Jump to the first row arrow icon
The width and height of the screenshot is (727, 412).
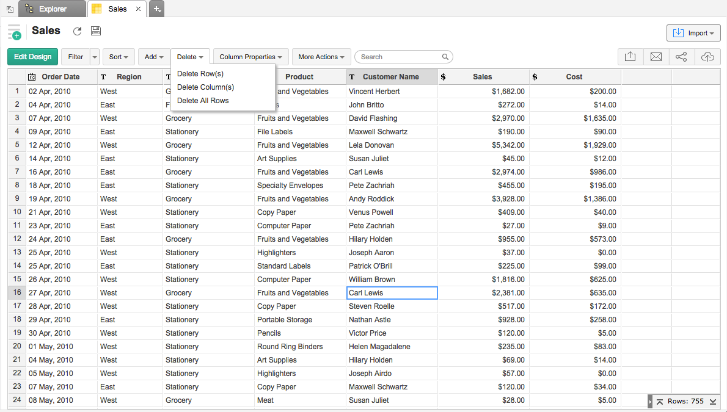(x=660, y=402)
